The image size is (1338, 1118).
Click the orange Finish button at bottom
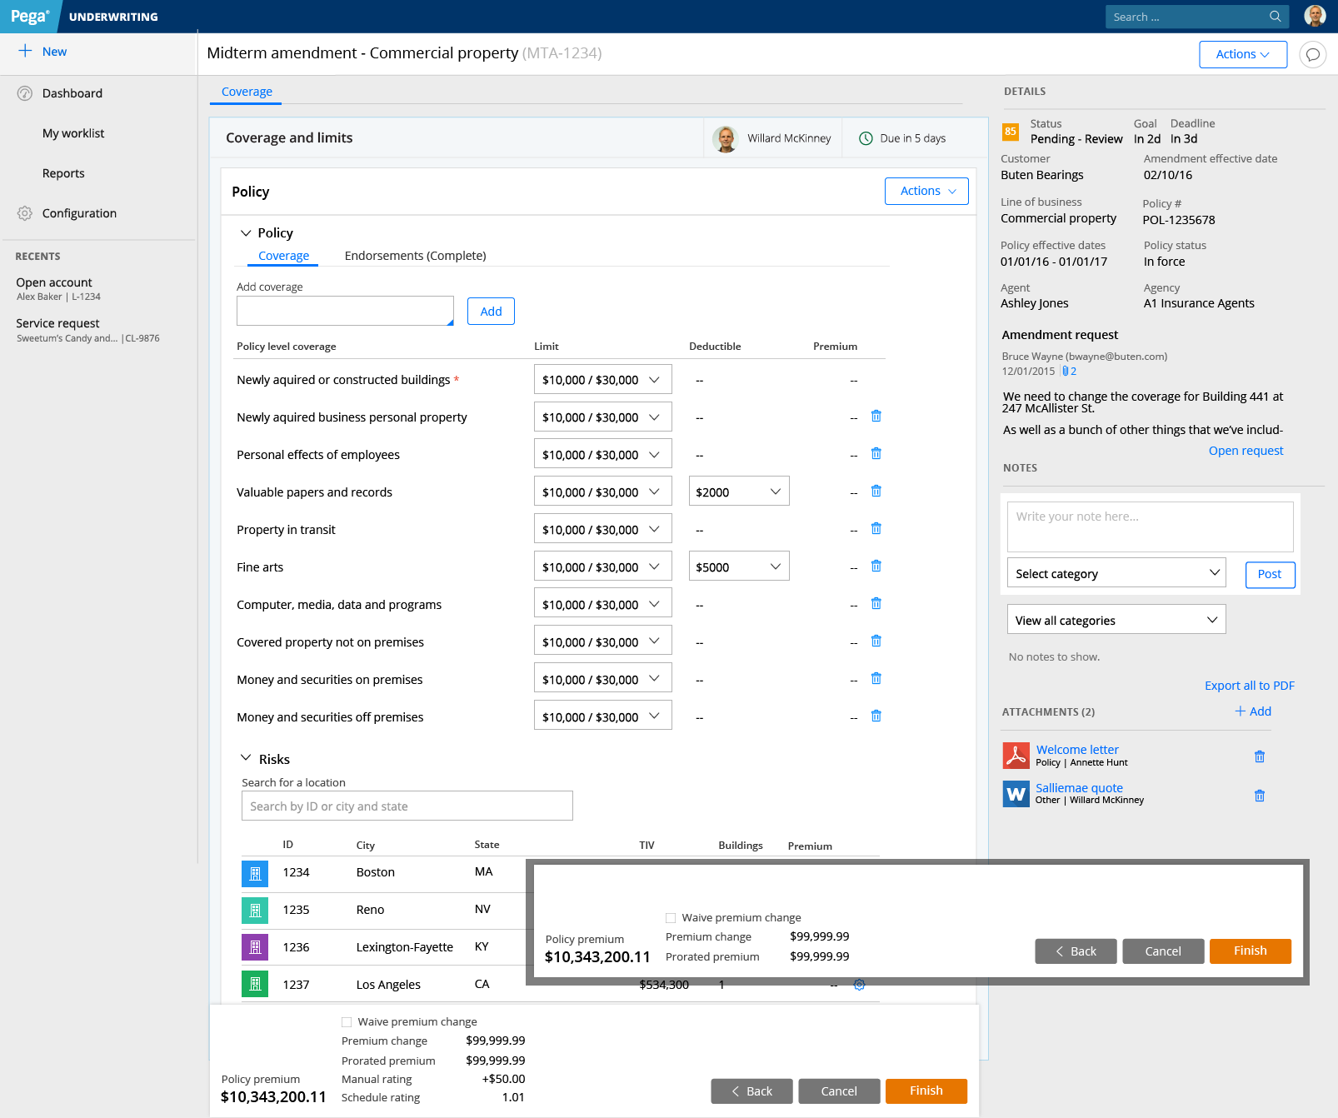(926, 1091)
